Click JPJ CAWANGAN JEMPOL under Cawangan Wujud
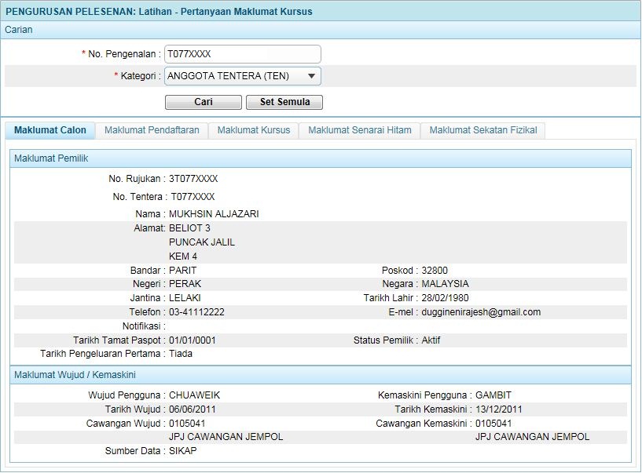Image resolution: width=642 pixels, height=473 pixels. [226, 437]
